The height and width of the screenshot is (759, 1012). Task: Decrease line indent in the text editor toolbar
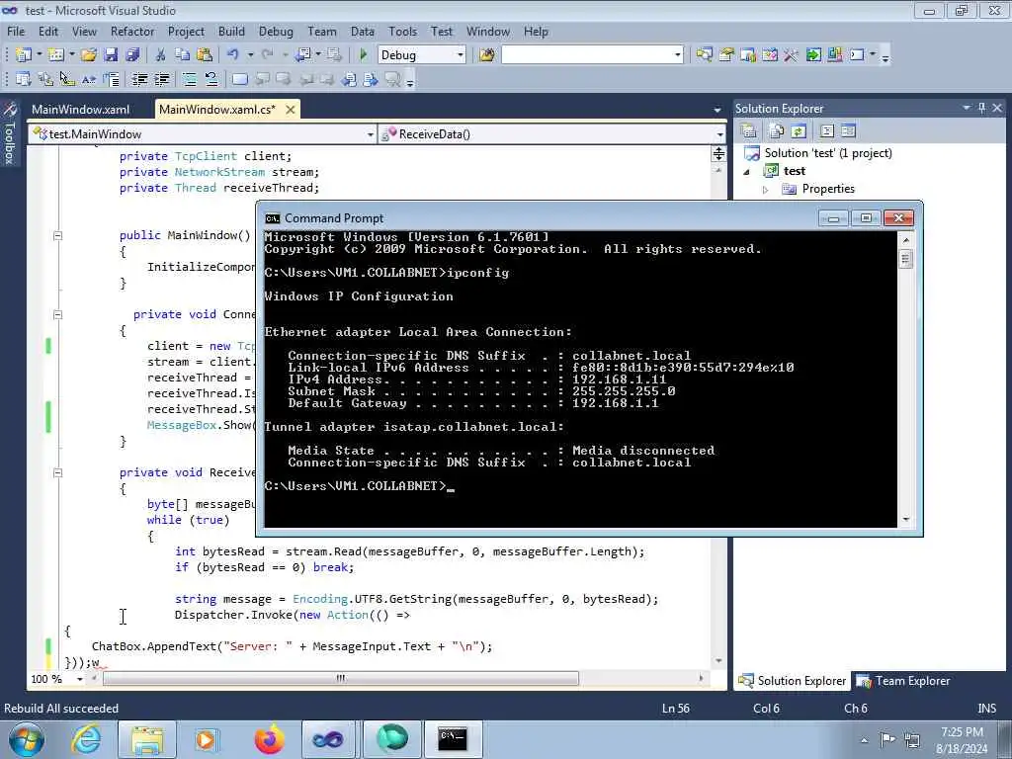[139, 79]
